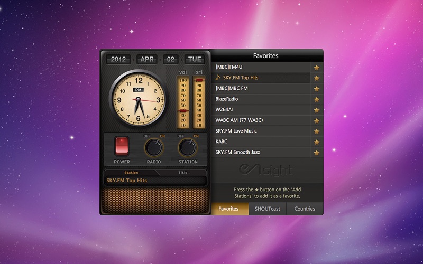Play the [MBC]FM4U station
Image resolution: width=423 pixels, height=264 pixels.
(261, 67)
